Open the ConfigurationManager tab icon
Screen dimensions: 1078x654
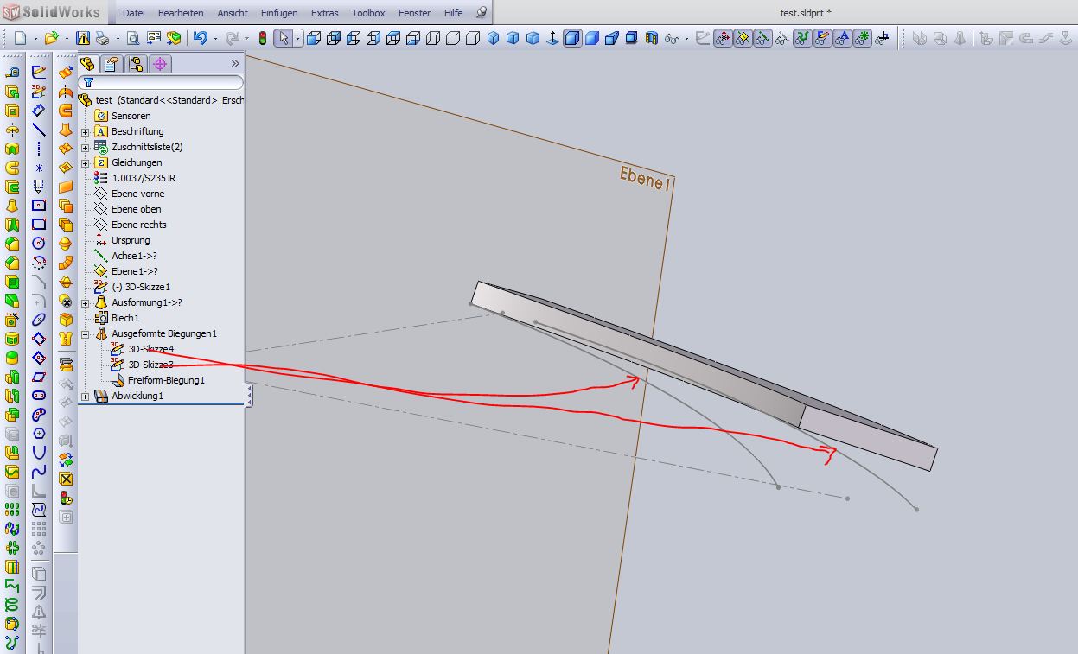point(135,64)
